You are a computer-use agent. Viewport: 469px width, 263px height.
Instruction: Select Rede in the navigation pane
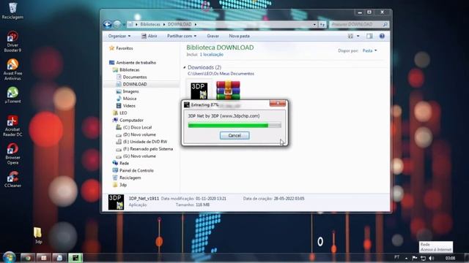click(124, 164)
